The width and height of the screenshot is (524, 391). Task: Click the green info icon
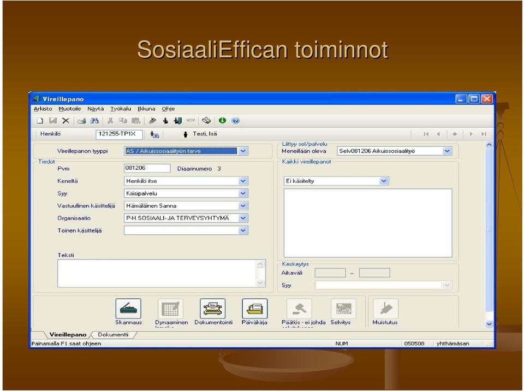(x=222, y=120)
